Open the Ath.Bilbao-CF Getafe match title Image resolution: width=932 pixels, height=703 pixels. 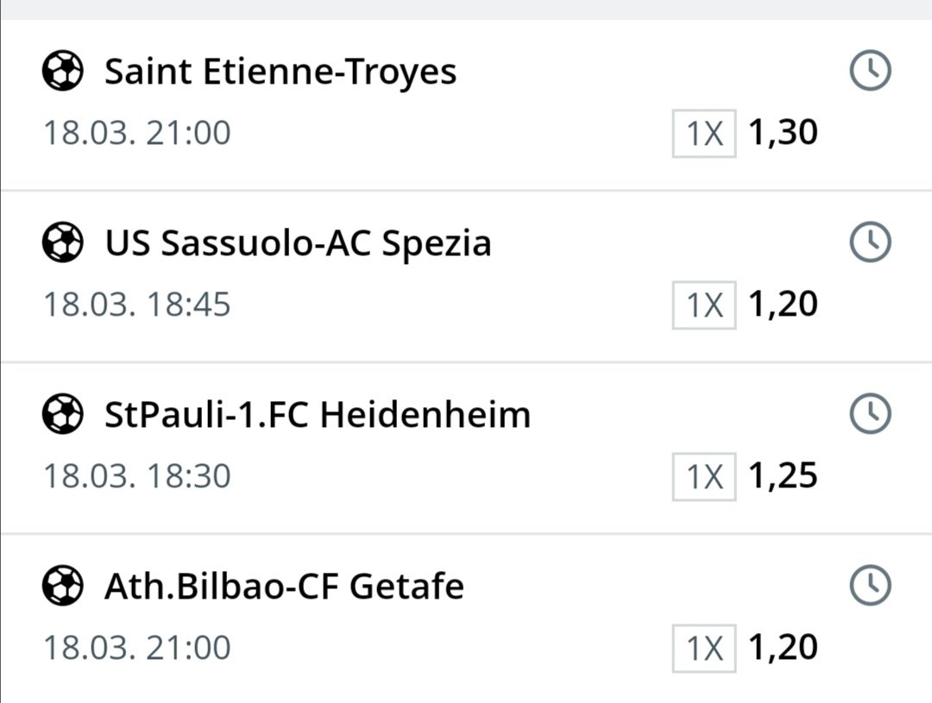[x=284, y=587]
